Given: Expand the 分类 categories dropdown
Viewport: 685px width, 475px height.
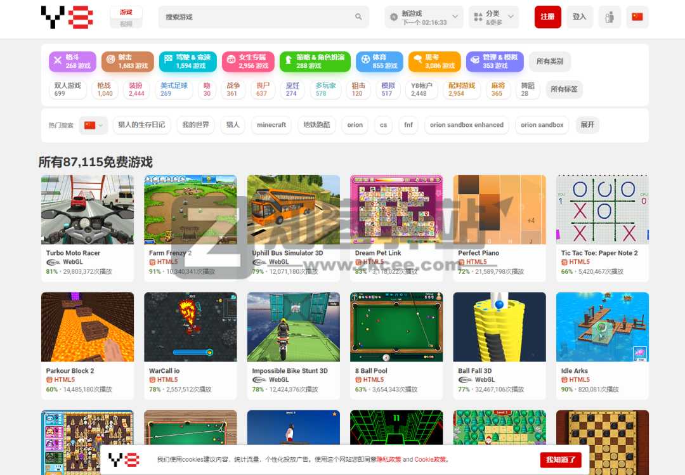Looking at the screenshot, I should tap(493, 17).
